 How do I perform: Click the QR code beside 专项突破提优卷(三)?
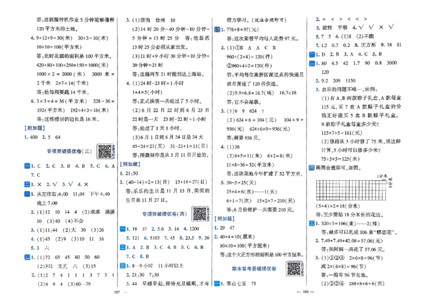(105, 151)
